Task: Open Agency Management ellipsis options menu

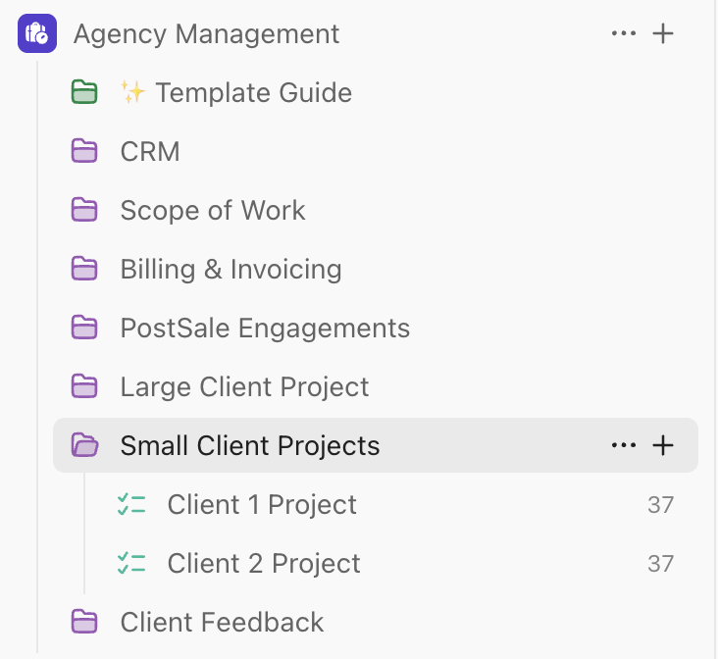Action: point(624,34)
